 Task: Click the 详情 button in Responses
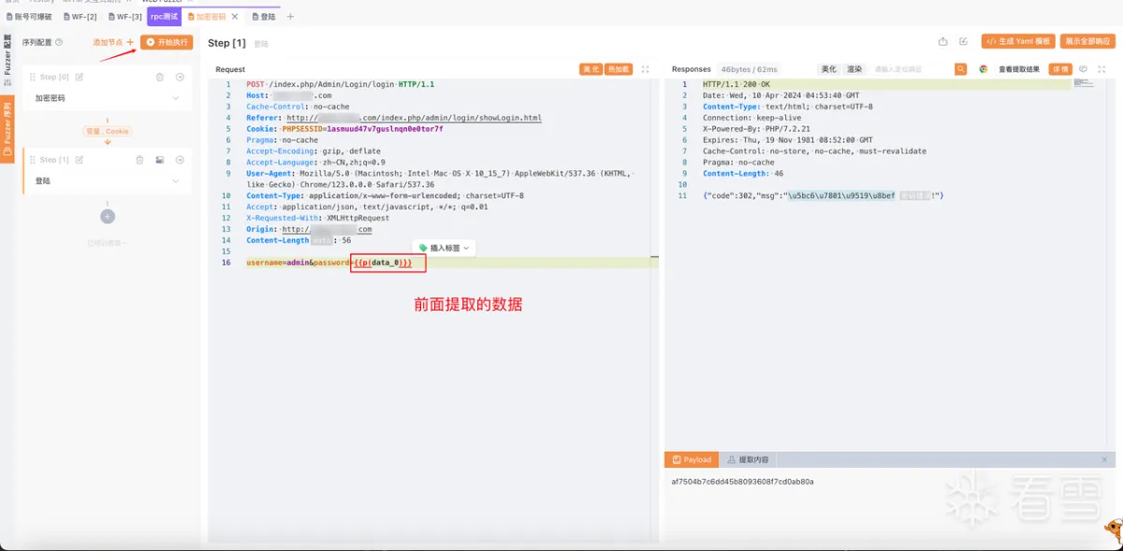click(x=1060, y=69)
